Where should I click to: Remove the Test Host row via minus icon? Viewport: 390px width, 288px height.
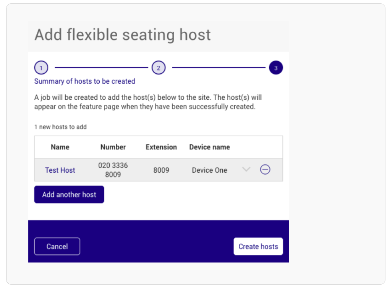(x=265, y=170)
